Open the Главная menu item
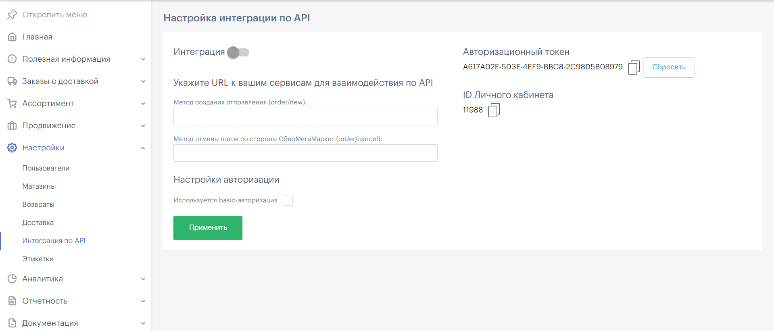The image size is (774, 331). coord(37,37)
